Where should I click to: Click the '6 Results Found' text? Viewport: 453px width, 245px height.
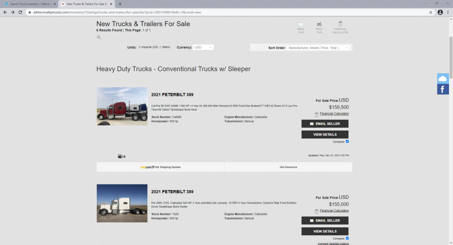(x=109, y=31)
